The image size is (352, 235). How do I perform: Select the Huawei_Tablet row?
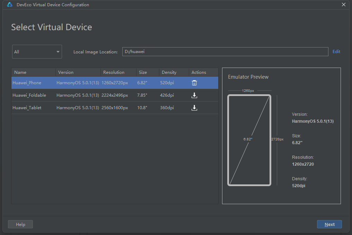click(115, 107)
